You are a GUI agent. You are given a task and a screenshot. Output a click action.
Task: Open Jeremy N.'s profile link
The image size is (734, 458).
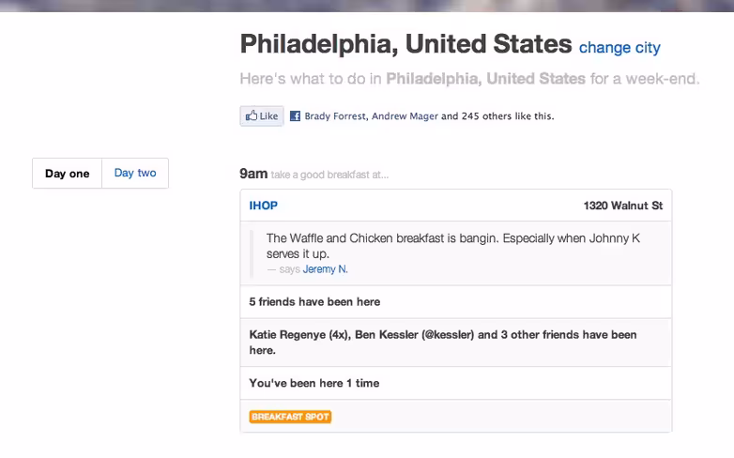[326, 268]
